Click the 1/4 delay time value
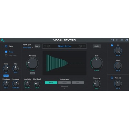This screenshot has width=129, height=129. click(x=6, y=73)
